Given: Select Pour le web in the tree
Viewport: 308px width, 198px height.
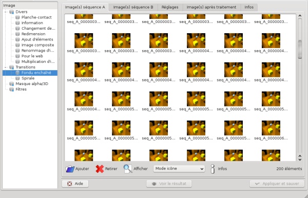Looking at the screenshot, I should point(32,56).
